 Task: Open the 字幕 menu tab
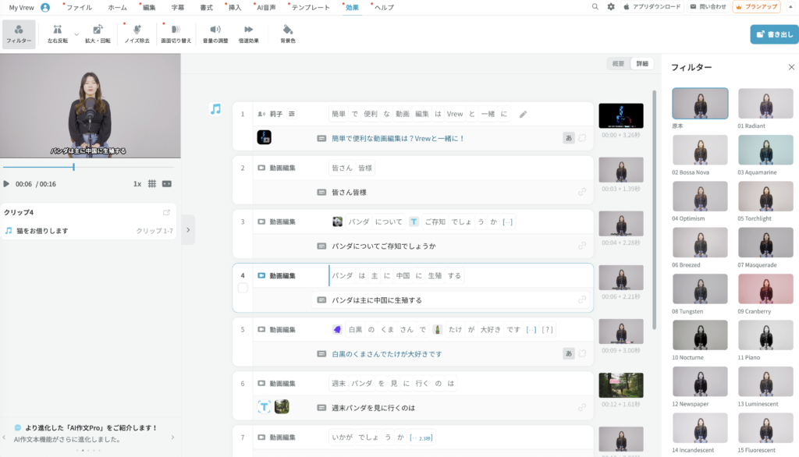[178, 7]
